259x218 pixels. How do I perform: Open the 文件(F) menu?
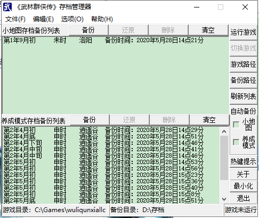(15, 19)
